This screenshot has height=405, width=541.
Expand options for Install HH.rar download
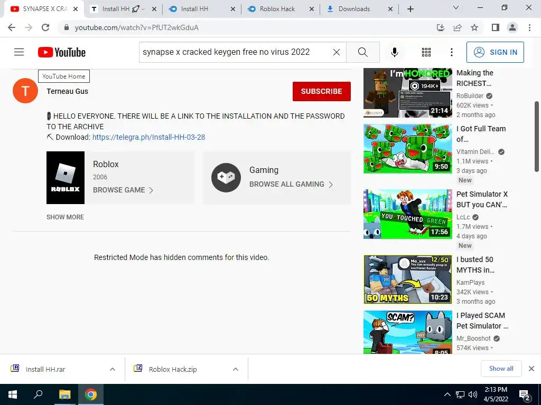[x=113, y=369]
